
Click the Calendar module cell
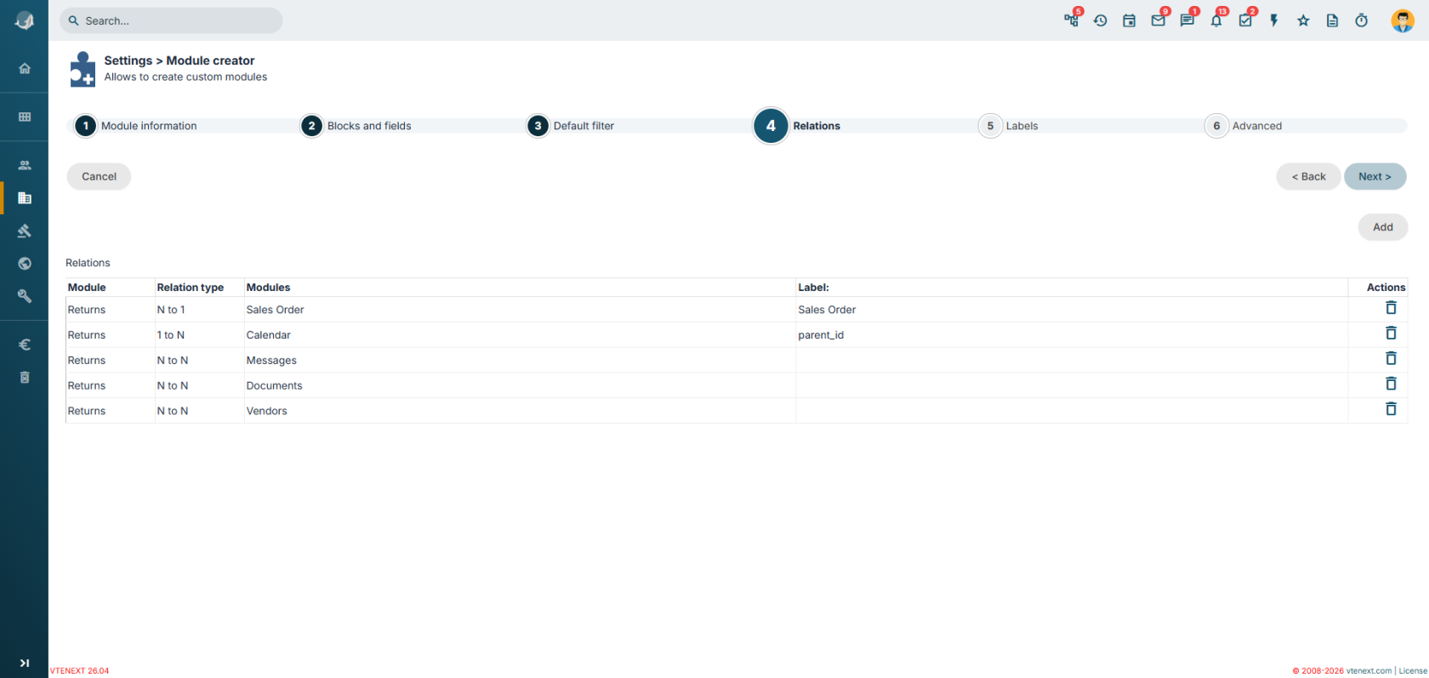519,335
